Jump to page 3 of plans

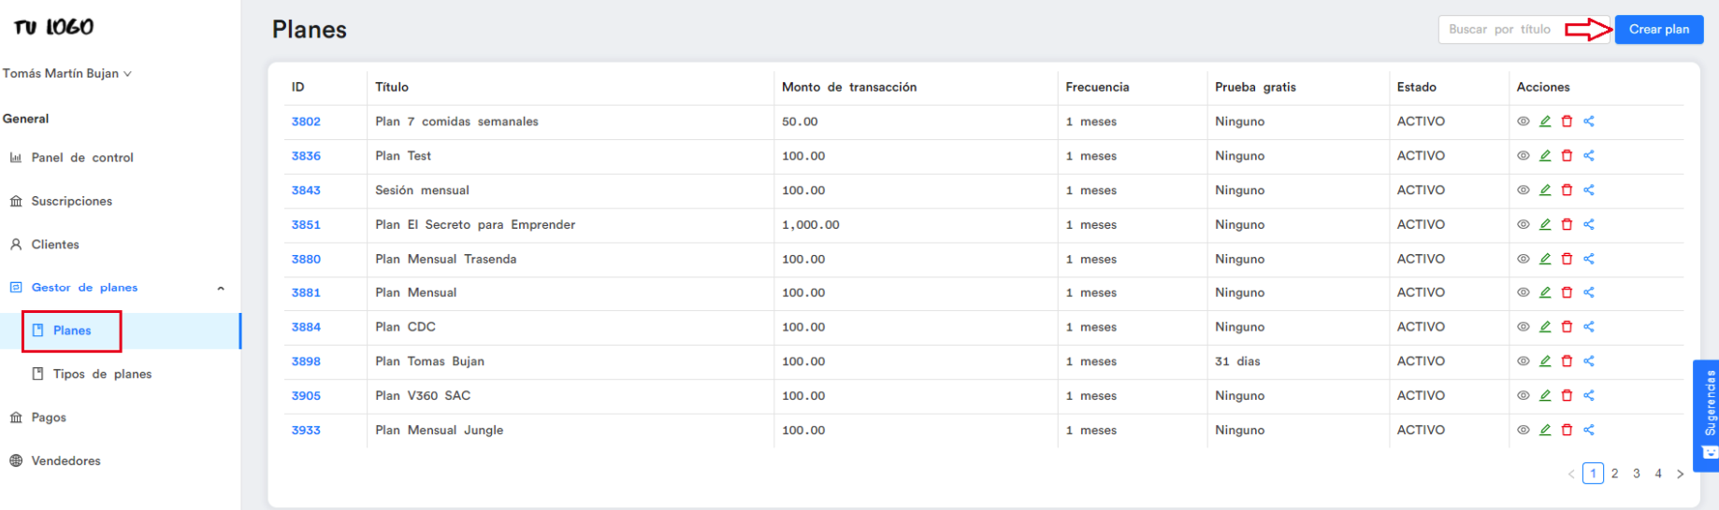coord(1637,475)
